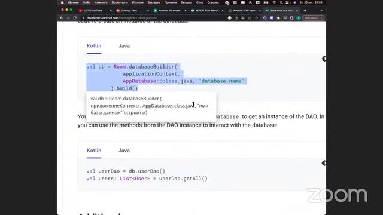The width and height of the screenshot is (383, 215).
Task: Click the AppDatabase::class.java code text
Action: [157, 81]
